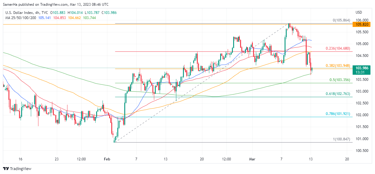Click the red MA value 104.853
Viewport: 375px width, 174px height.
point(60,18)
